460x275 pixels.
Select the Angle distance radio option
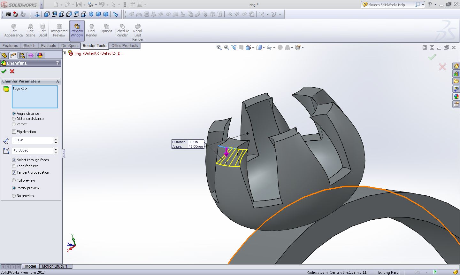[x=14, y=114]
